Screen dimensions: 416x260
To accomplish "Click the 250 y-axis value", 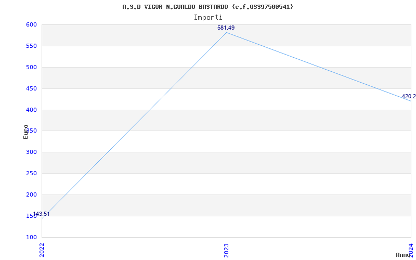I will (31, 173).
